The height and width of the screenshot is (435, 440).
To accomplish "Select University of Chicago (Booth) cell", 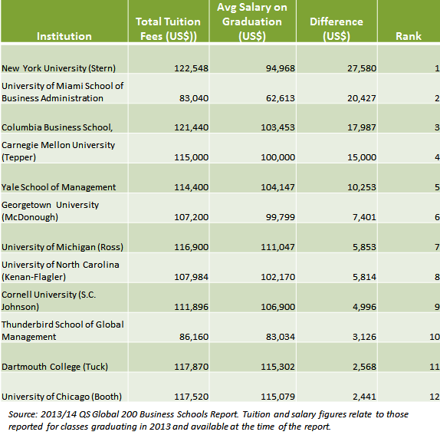I will coord(64,387).
